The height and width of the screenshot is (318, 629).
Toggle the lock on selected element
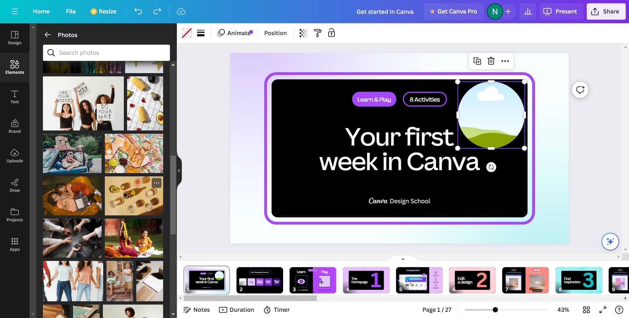pos(332,33)
